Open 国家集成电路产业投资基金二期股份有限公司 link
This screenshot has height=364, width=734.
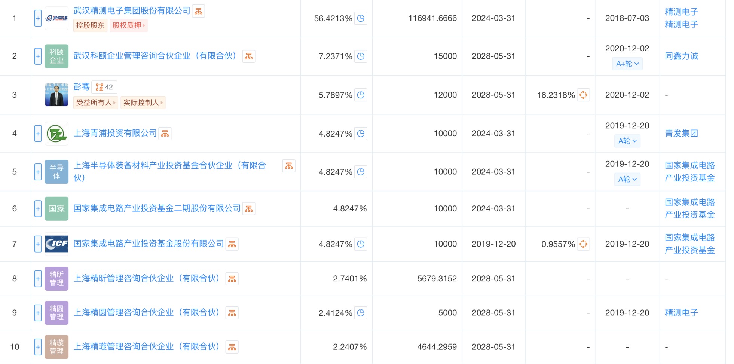point(157,208)
